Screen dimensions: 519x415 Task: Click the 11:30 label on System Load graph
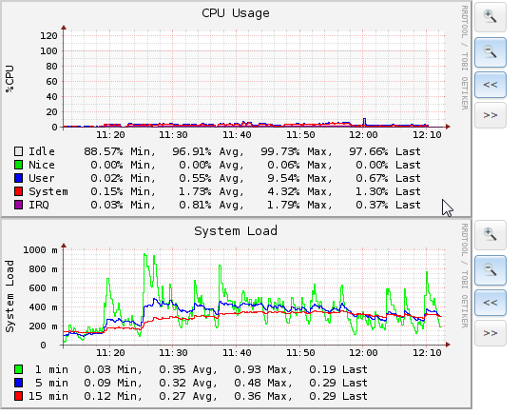(173, 353)
